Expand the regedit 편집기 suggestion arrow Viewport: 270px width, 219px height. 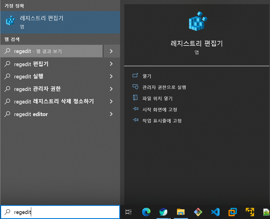111,64
